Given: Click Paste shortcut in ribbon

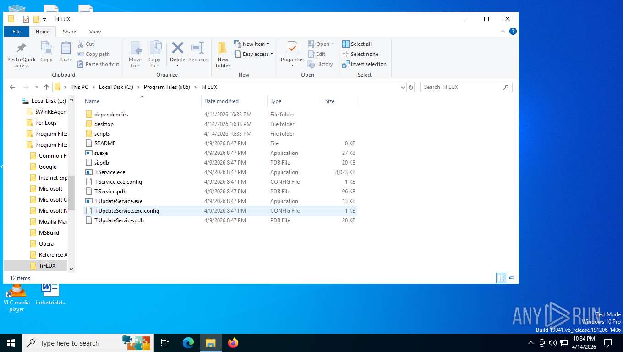Looking at the screenshot, I should (x=98, y=64).
